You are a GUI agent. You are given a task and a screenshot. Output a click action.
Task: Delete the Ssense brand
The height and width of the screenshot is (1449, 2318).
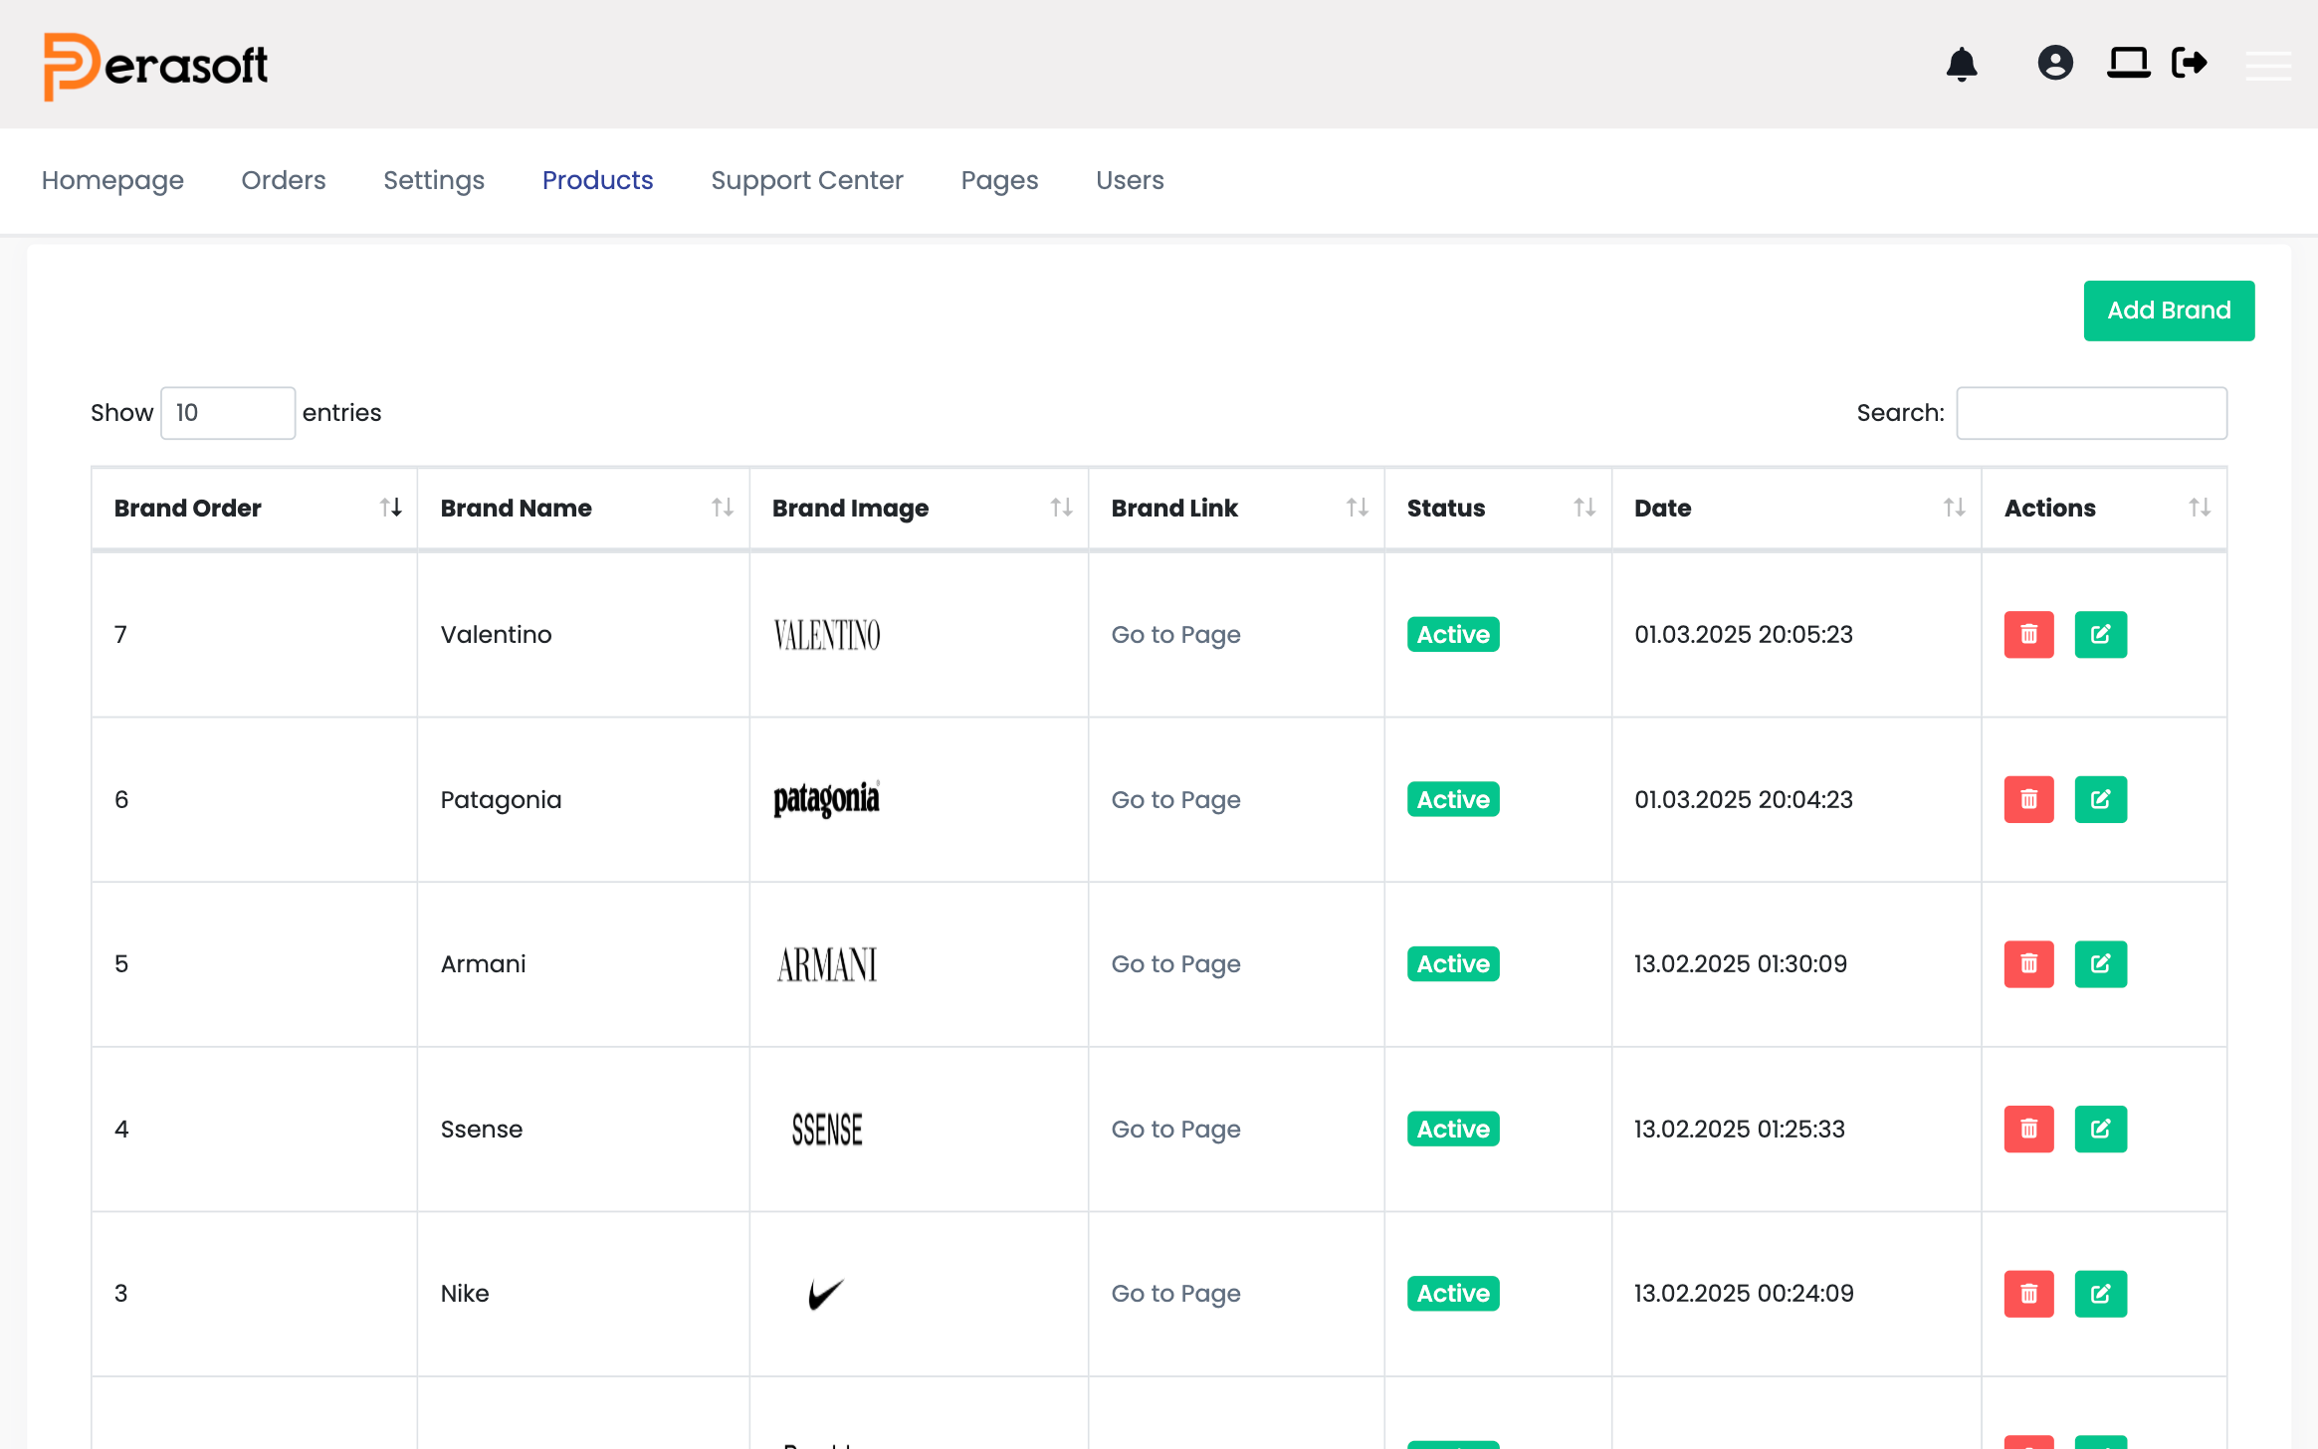coord(2028,1129)
